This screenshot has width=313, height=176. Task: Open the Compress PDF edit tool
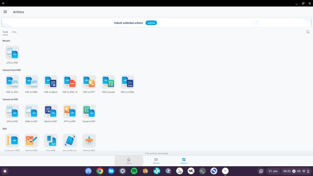(12, 142)
